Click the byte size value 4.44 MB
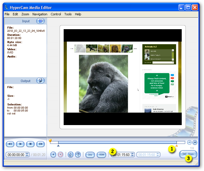The height and width of the screenshot is (171, 204). [12, 45]
